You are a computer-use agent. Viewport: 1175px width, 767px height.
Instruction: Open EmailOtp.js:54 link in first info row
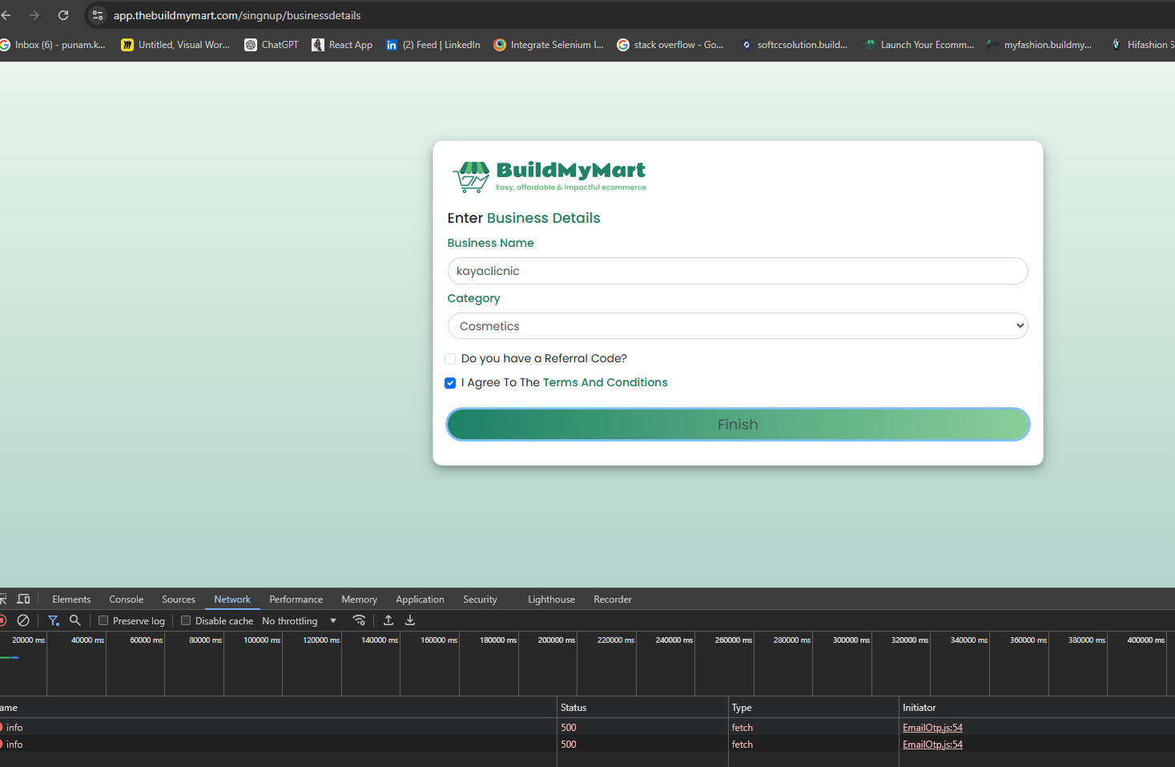coord(932,728)
